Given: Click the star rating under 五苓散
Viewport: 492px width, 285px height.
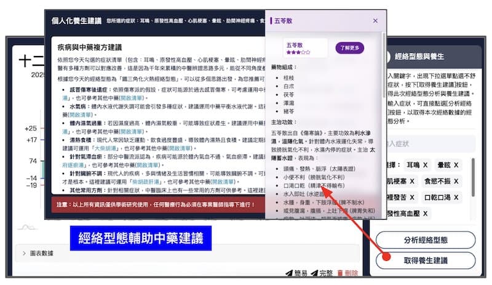Looking at the screenshot, I should click(x=298, y=53).
